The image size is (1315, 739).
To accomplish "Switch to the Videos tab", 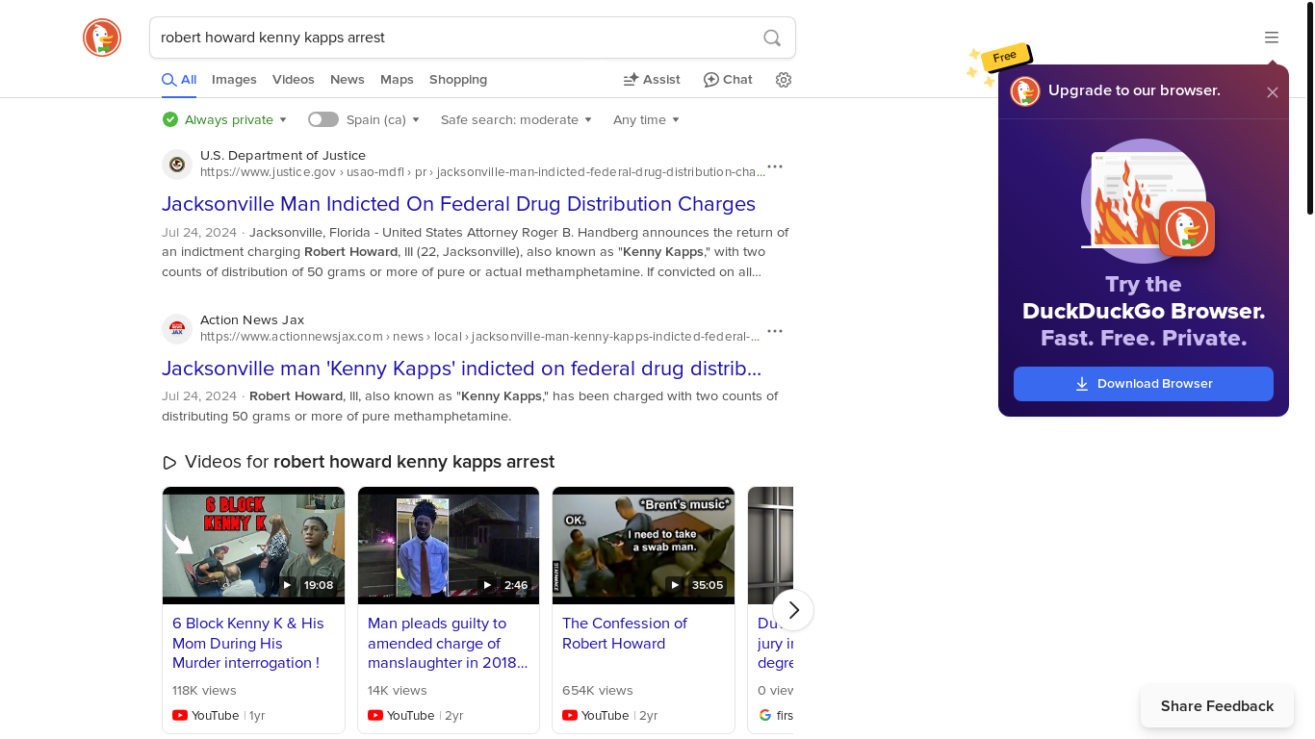I will click(294, 80).
